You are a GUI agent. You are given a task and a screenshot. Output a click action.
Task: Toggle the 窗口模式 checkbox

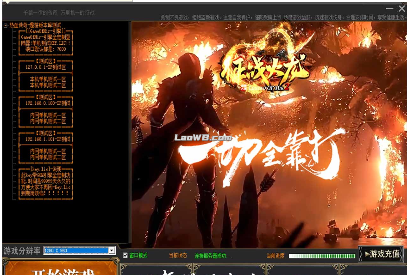coord(125,256)
